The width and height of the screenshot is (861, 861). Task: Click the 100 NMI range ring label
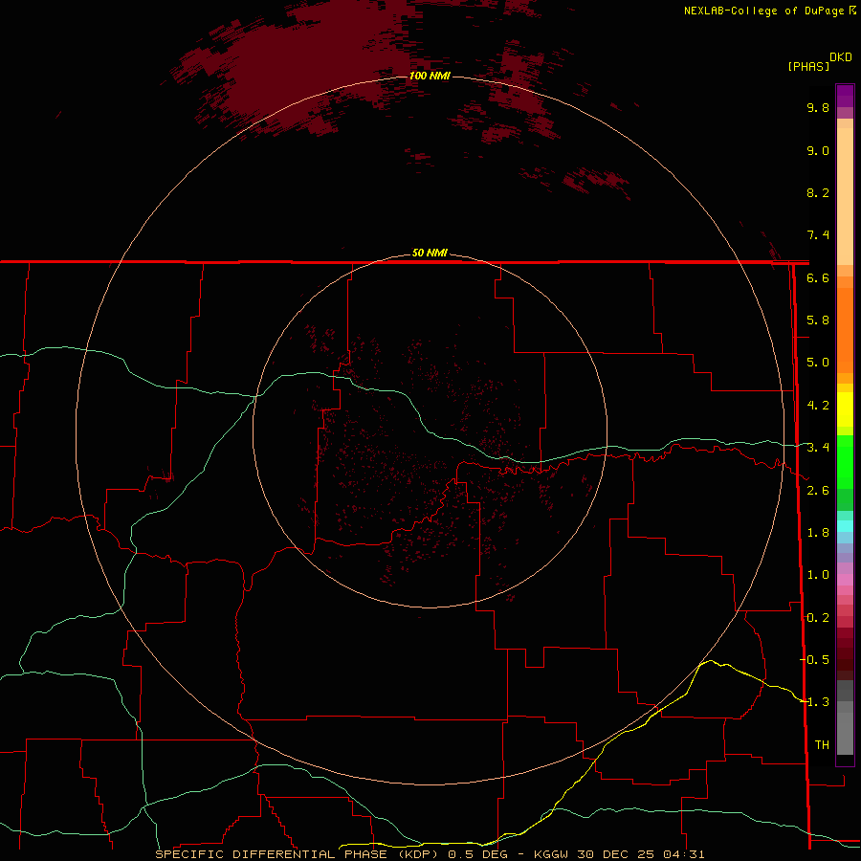(x=430, y=76)
